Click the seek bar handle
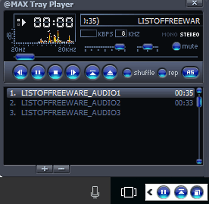This screenshot has height=204, width=209. click(x=25, y=57)
